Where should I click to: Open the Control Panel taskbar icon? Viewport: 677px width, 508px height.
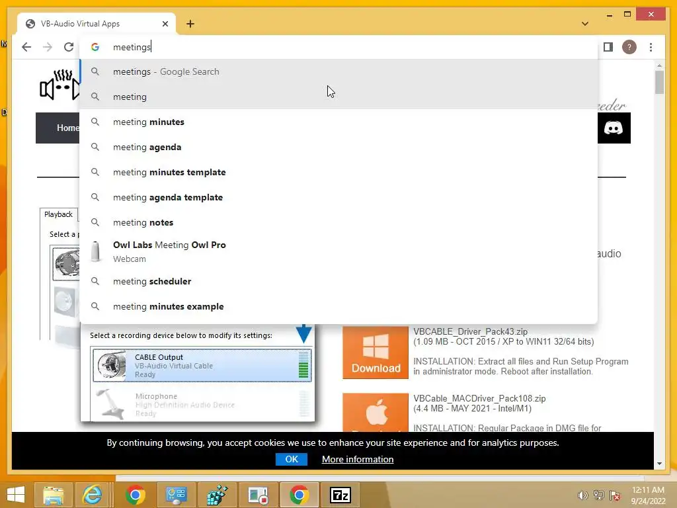176,495
